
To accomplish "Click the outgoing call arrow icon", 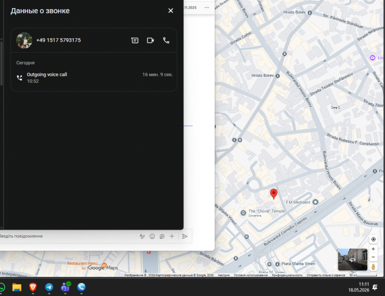I will click(20, 77).
